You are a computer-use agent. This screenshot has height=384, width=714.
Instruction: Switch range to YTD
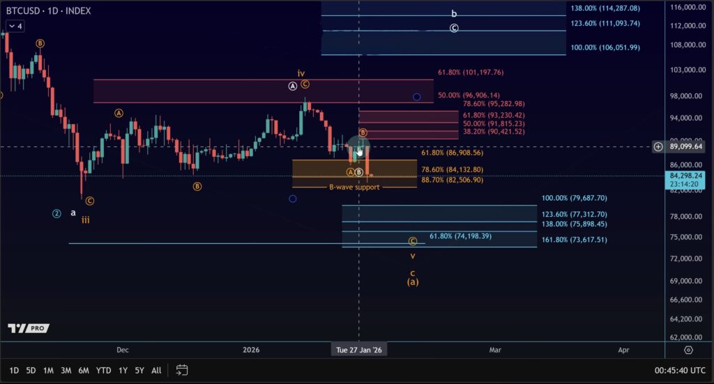point(103,369)
